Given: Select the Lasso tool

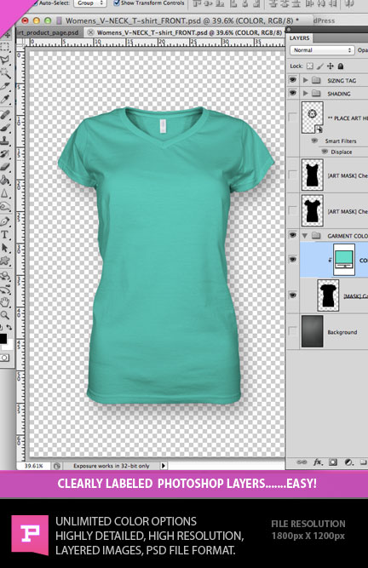Looking at the screenshot, I should coord(5,60).
